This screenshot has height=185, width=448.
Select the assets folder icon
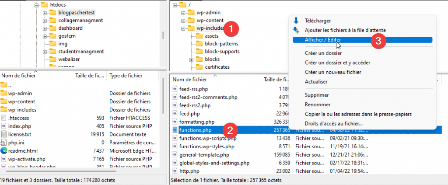point(199,36)
